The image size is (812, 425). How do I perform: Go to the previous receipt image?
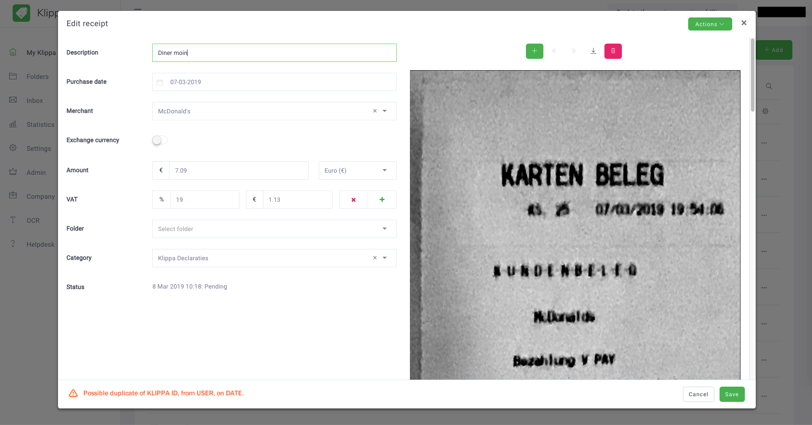(x=554, y=51)
